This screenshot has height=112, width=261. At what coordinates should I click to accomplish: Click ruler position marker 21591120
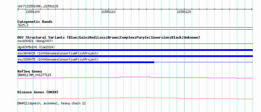[184, 12]
